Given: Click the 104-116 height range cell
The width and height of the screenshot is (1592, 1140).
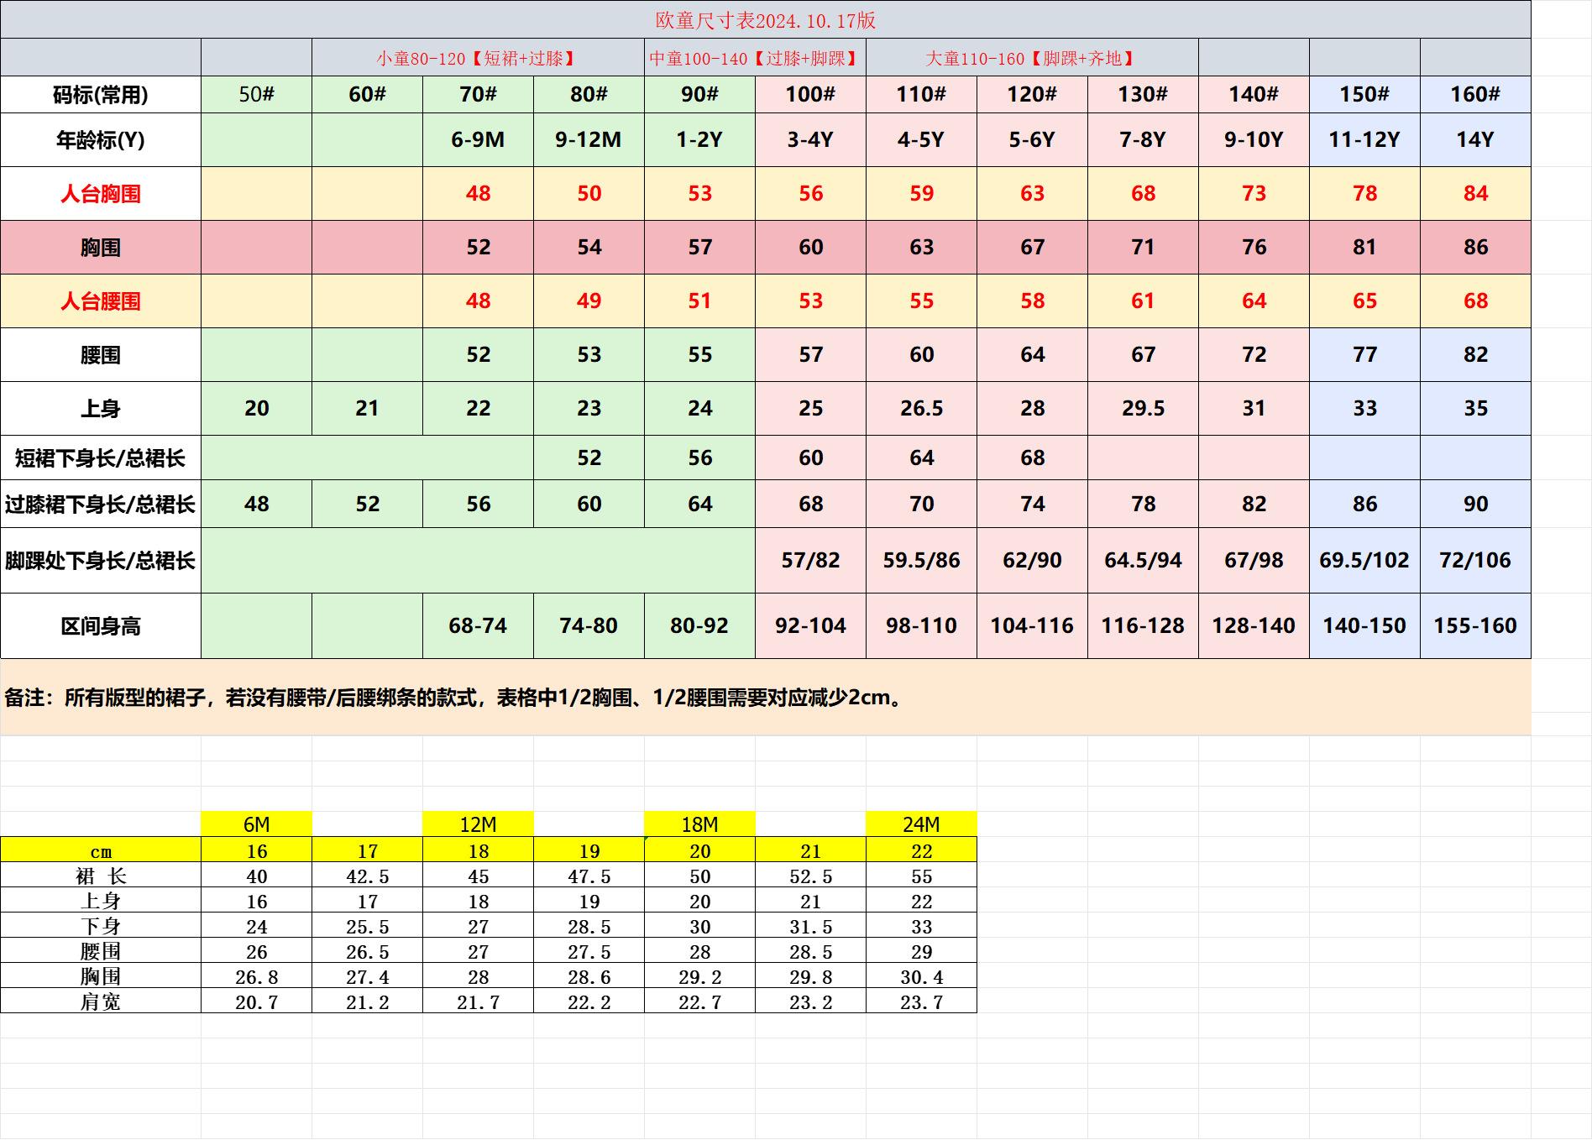Looking at the screenshot, I should tap(1031, 625).
